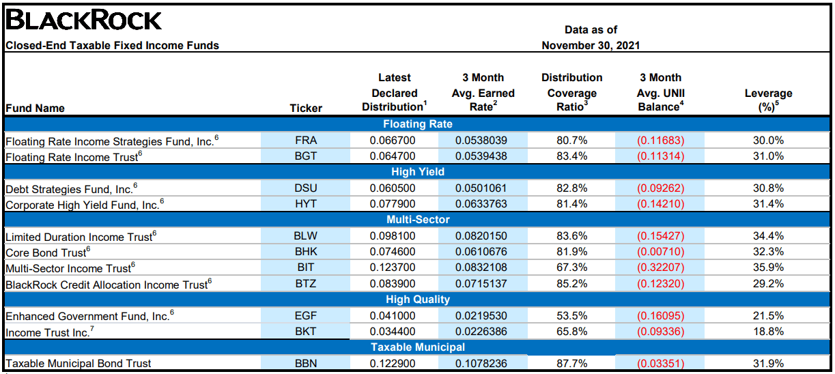Select the BGT ticker symbol

pyautogui.click(x=305, y=156)
